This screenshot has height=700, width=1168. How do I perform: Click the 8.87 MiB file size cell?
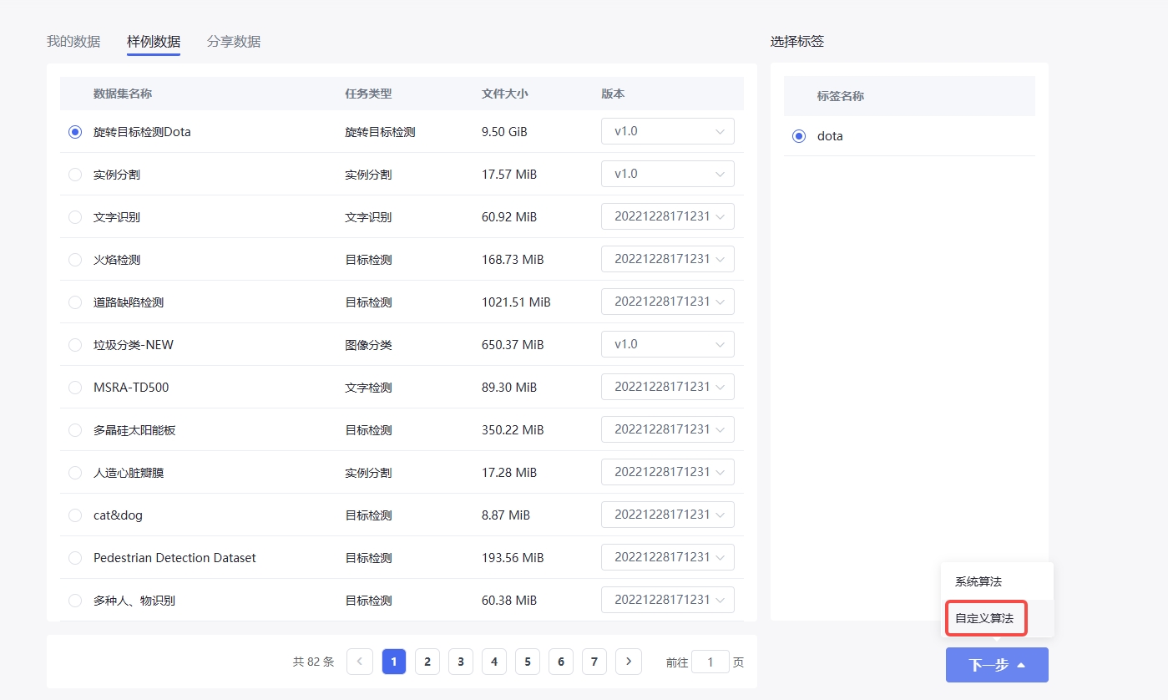pyautogui.click(x=506, y=515)
